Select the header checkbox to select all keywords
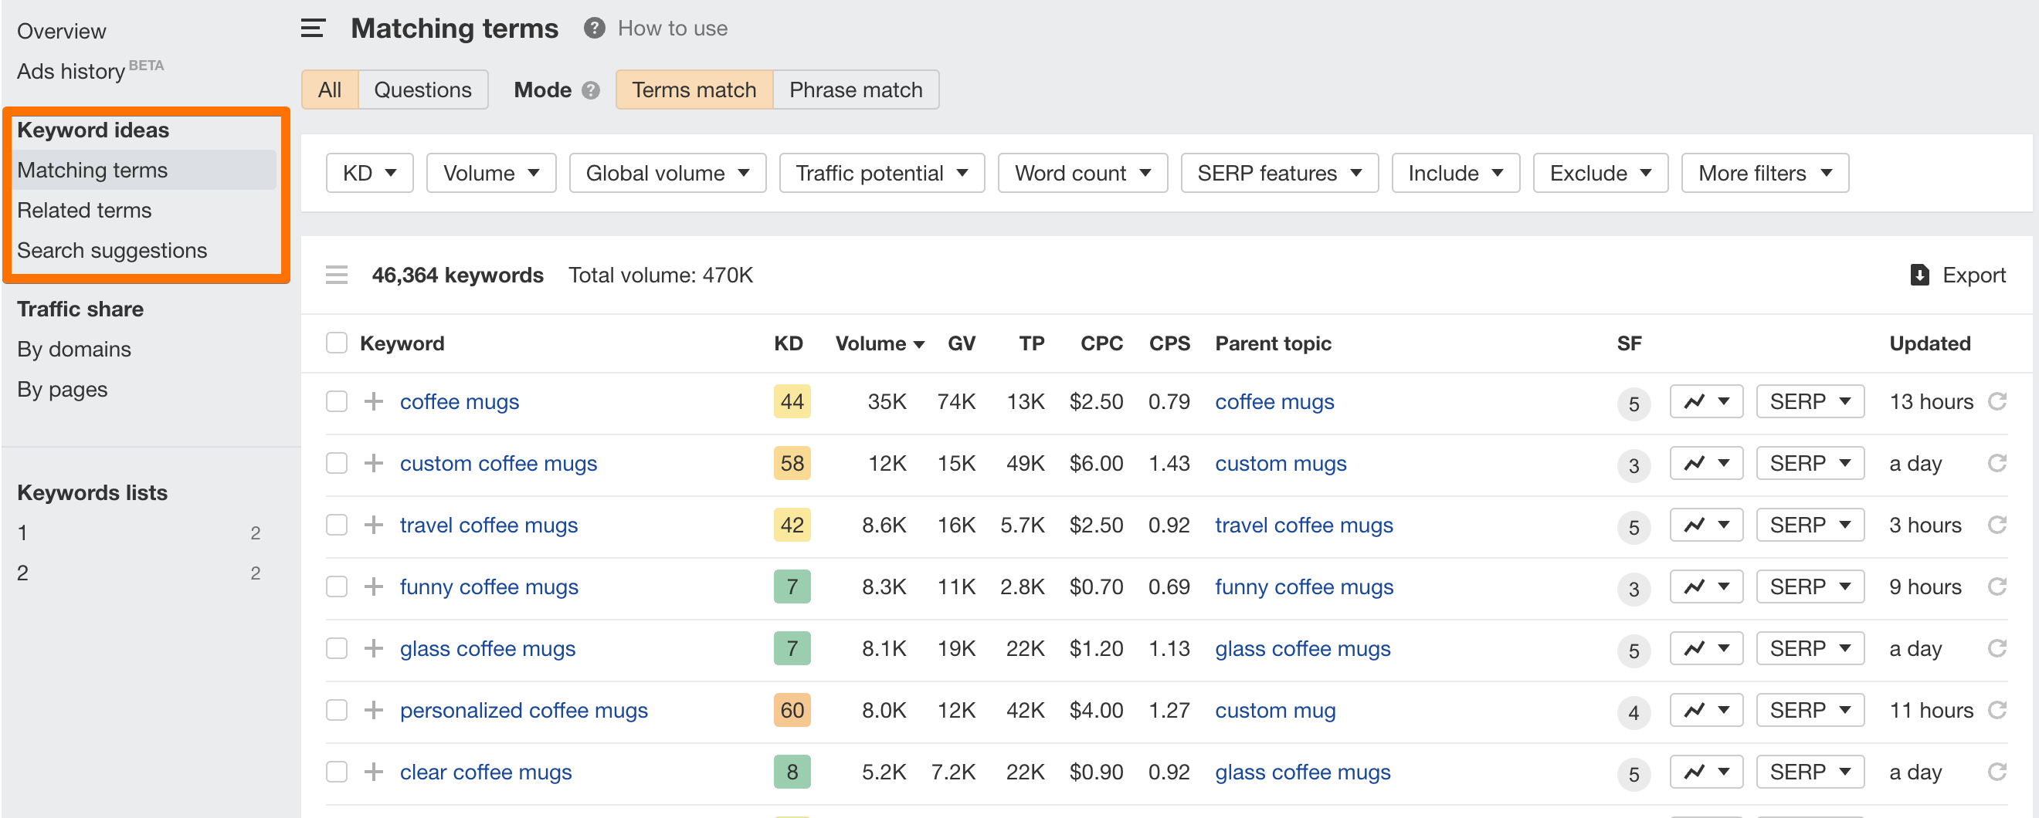 [x=336, y=343]
